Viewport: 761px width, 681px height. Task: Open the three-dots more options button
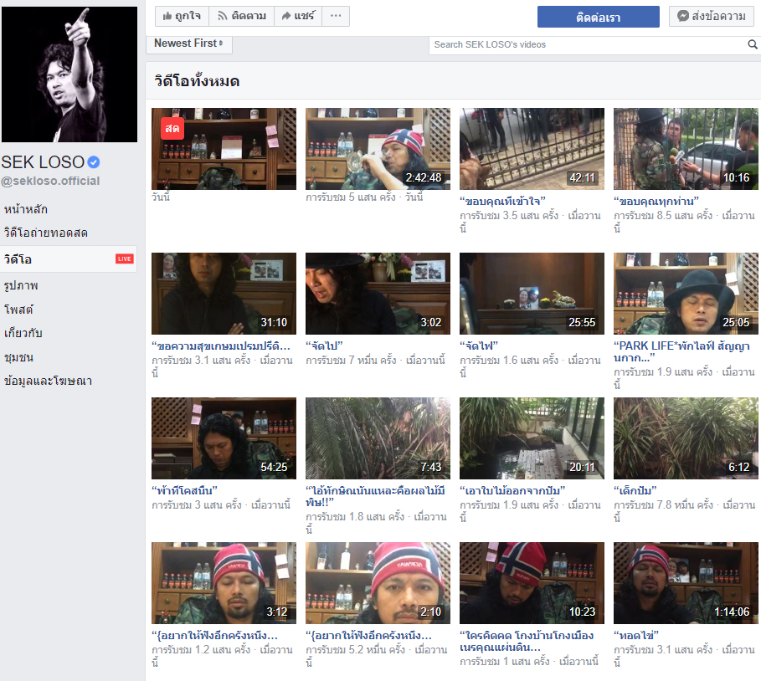336,16
